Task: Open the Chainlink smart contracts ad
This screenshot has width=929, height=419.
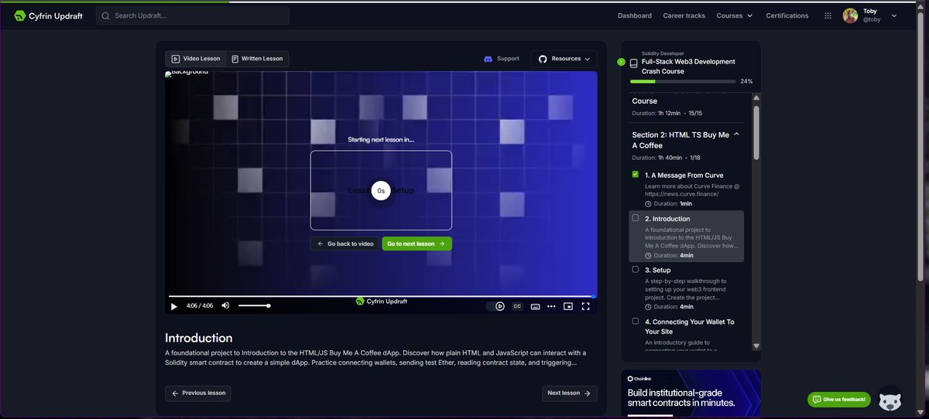Action: pyautogui.click(x=691, y=393)
